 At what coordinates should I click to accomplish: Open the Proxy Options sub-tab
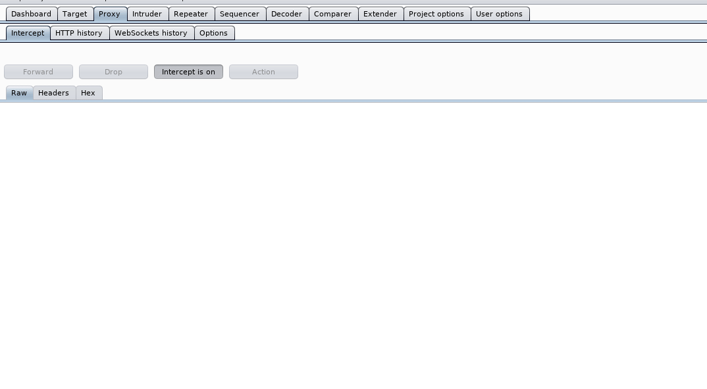[213, 33]
